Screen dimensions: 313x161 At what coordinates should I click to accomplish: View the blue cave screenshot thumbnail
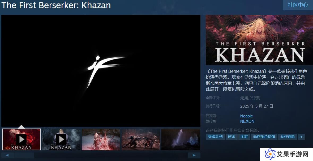[x=181, y=139]
